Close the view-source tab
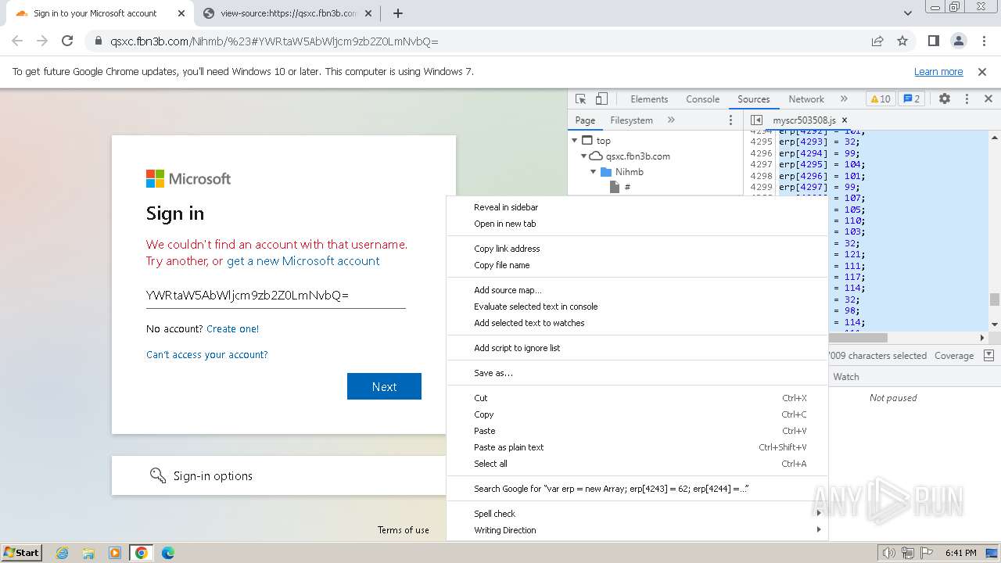1001x563 pixels. coord(368,13)
